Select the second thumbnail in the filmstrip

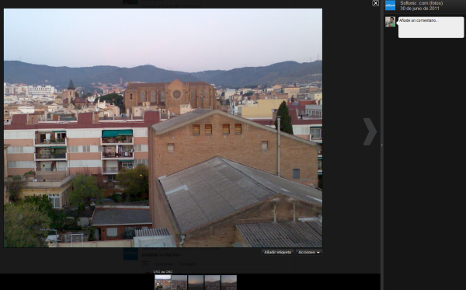179,282
